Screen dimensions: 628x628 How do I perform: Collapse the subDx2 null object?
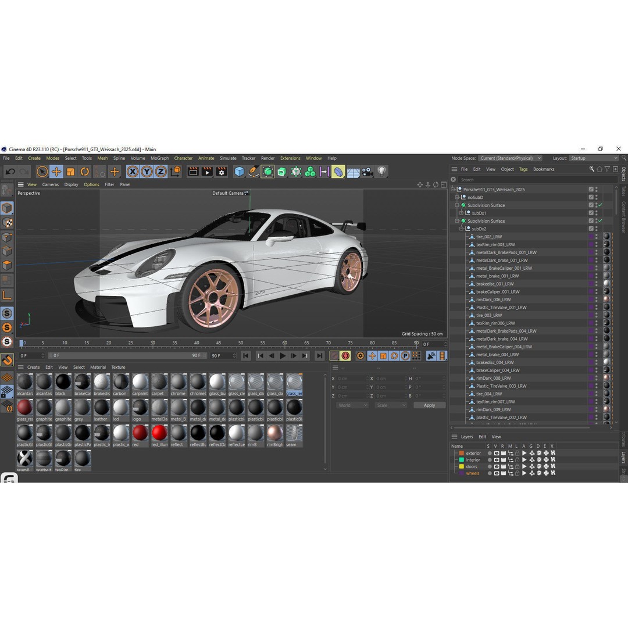pyautogui.click(x=461, y=229)
